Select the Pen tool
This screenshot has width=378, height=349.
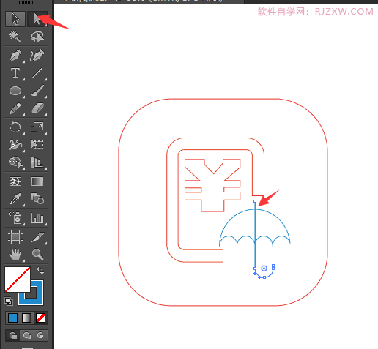(x=15, y=56)
